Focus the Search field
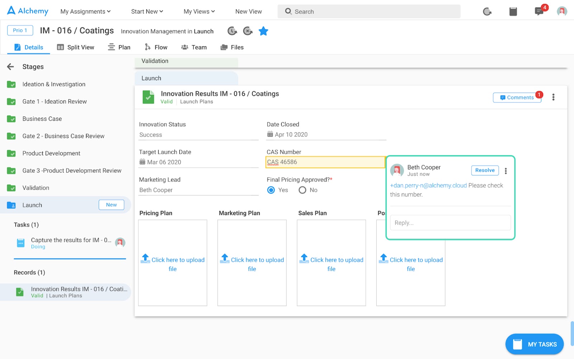Screen dimensions: 574x359 coord(369,11)
